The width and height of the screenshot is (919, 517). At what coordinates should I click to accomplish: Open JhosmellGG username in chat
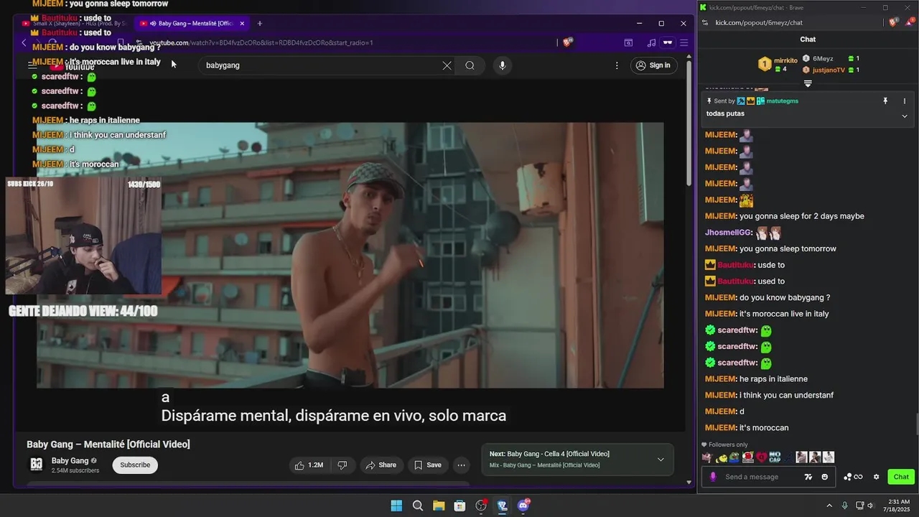pos(728,233)
